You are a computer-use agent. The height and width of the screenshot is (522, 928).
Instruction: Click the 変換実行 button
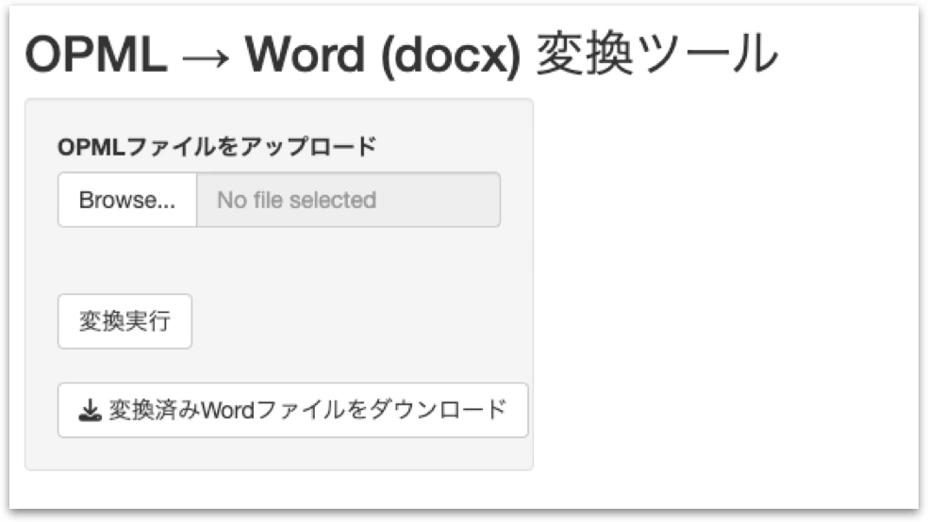click(x=124, y=321)
